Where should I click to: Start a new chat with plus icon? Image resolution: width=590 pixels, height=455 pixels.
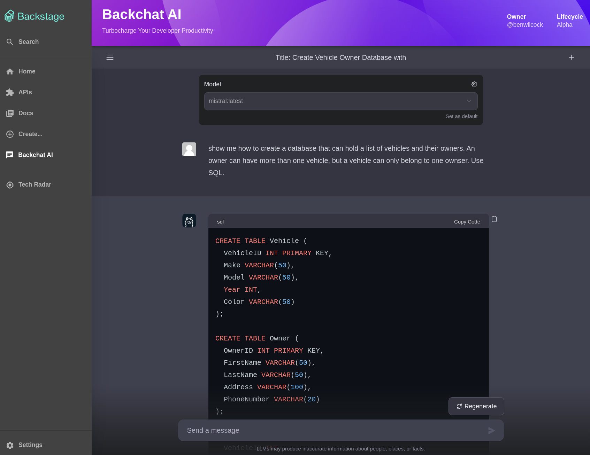pos(572,57)
